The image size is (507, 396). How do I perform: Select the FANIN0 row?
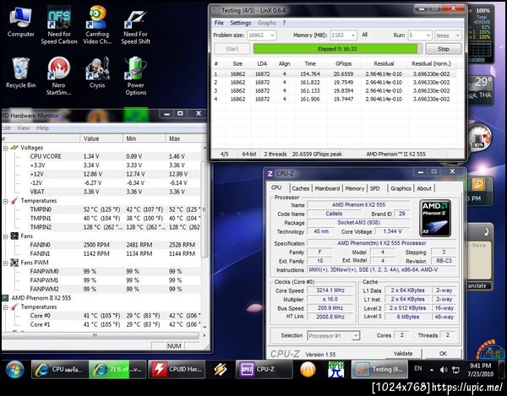[101, 245]
